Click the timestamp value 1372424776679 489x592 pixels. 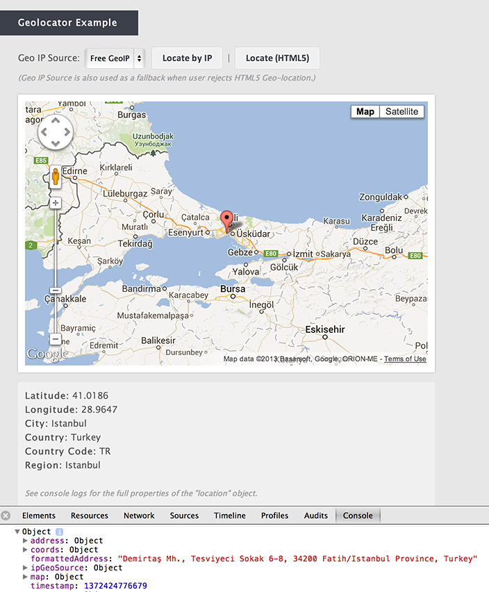pyautogui.click(x=115, y=586)
